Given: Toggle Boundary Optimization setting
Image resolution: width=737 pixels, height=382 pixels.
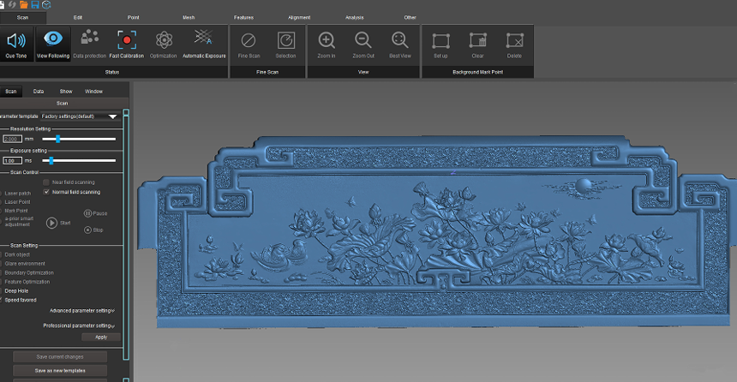Looking at the screenshot, I should click(28, 272).
